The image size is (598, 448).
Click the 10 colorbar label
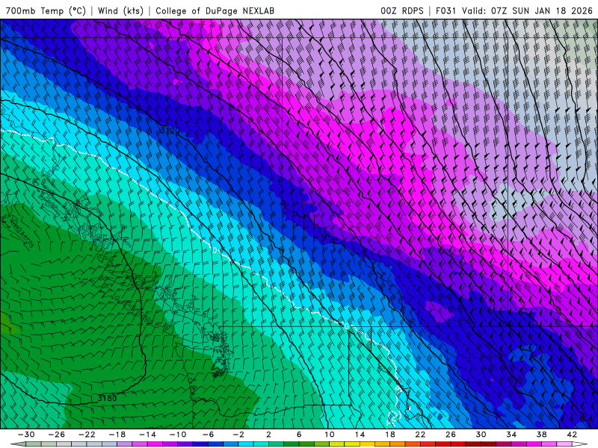pos(330,435)
